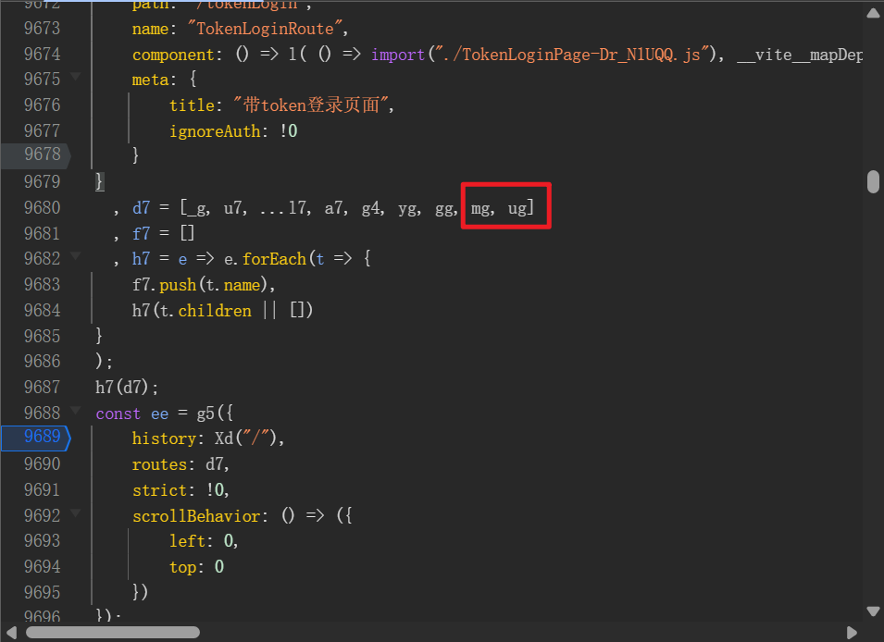Collapse the meta block at line 9675

tap(74, 78)
